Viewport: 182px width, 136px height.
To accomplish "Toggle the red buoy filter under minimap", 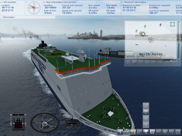I will 134,62.
